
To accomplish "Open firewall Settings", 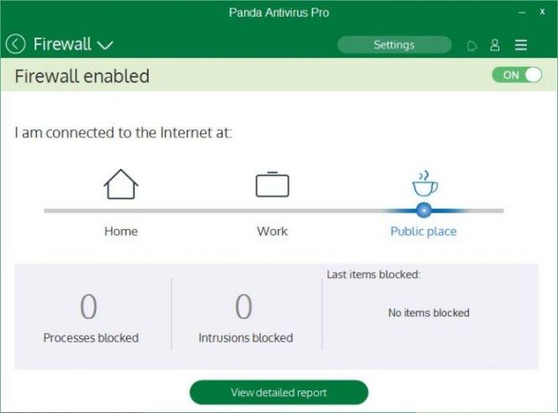I will pyautogui.click(x=394, y=44).
